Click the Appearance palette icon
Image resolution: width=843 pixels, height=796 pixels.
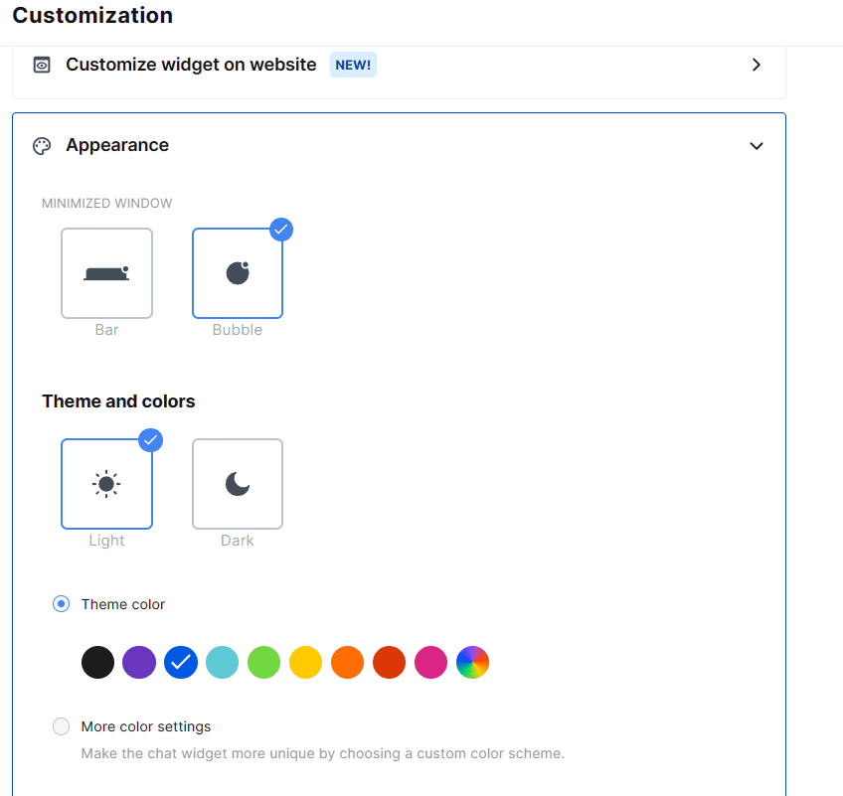pyautogui.click(x=42, y=146)
